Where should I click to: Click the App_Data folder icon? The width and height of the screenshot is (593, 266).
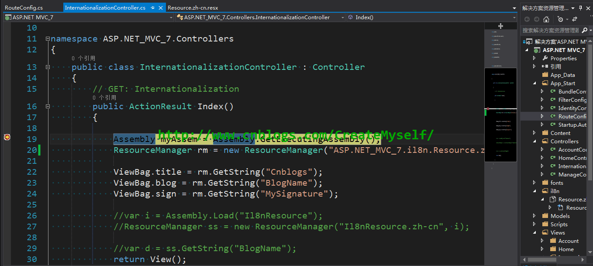(545, 75)
